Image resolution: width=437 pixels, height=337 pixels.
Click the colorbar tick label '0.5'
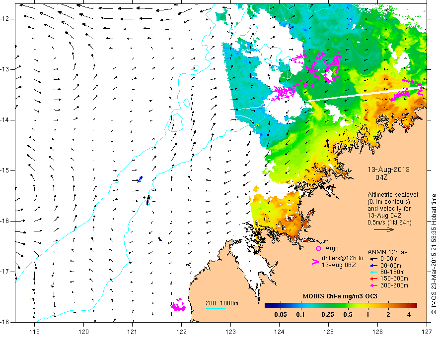pyautogui.click(x=348, y=315)
